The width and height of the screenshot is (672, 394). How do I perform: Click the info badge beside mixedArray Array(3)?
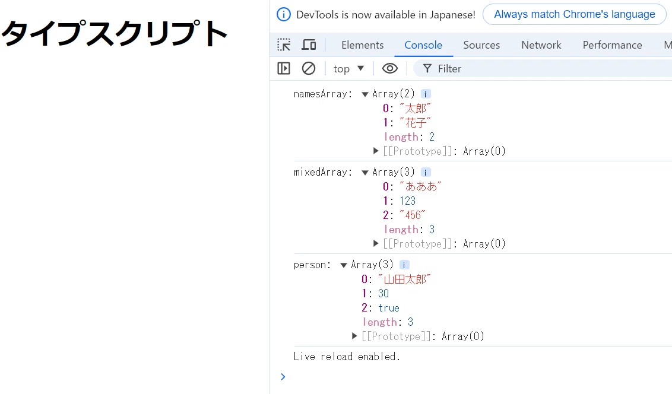tap(426, 172)
